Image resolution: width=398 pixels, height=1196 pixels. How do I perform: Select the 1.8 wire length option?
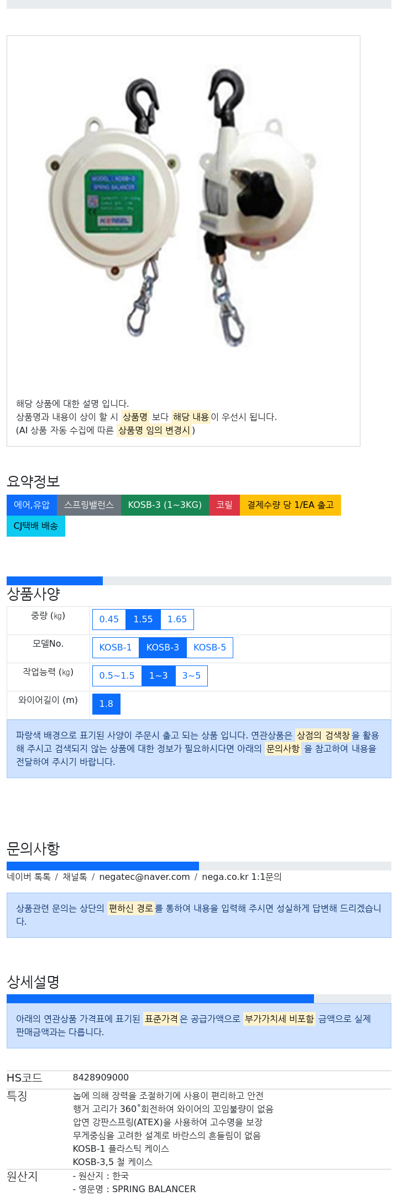[x=106, y=704]
